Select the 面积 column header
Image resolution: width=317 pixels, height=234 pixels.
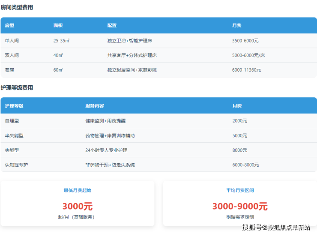(58, 26)
